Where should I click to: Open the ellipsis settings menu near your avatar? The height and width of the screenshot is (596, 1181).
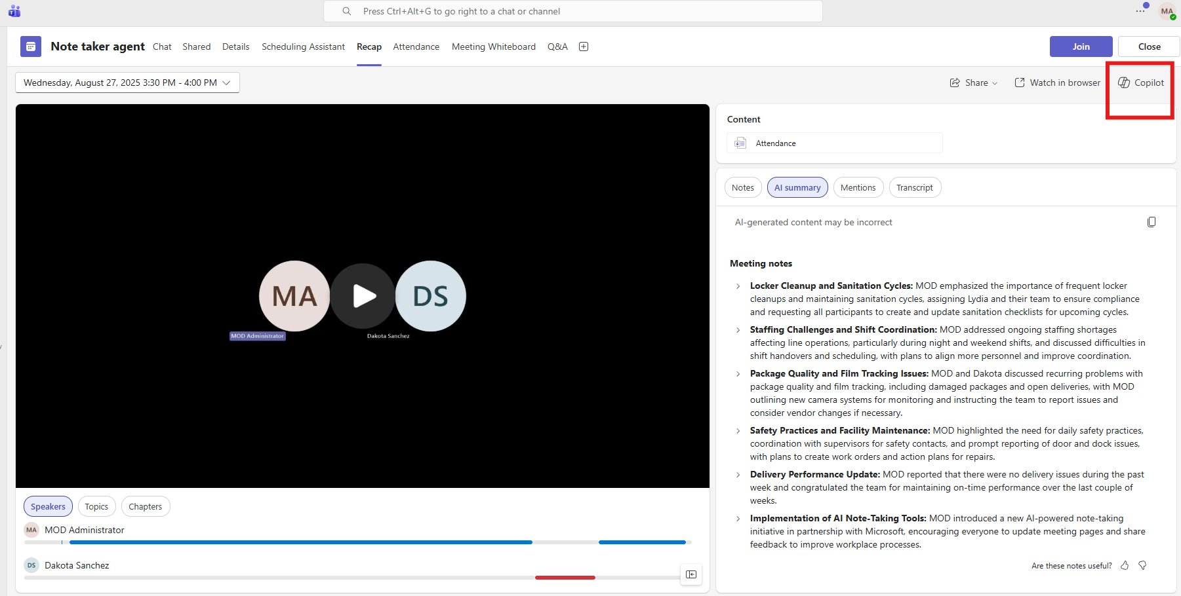tap(1140, 10)
